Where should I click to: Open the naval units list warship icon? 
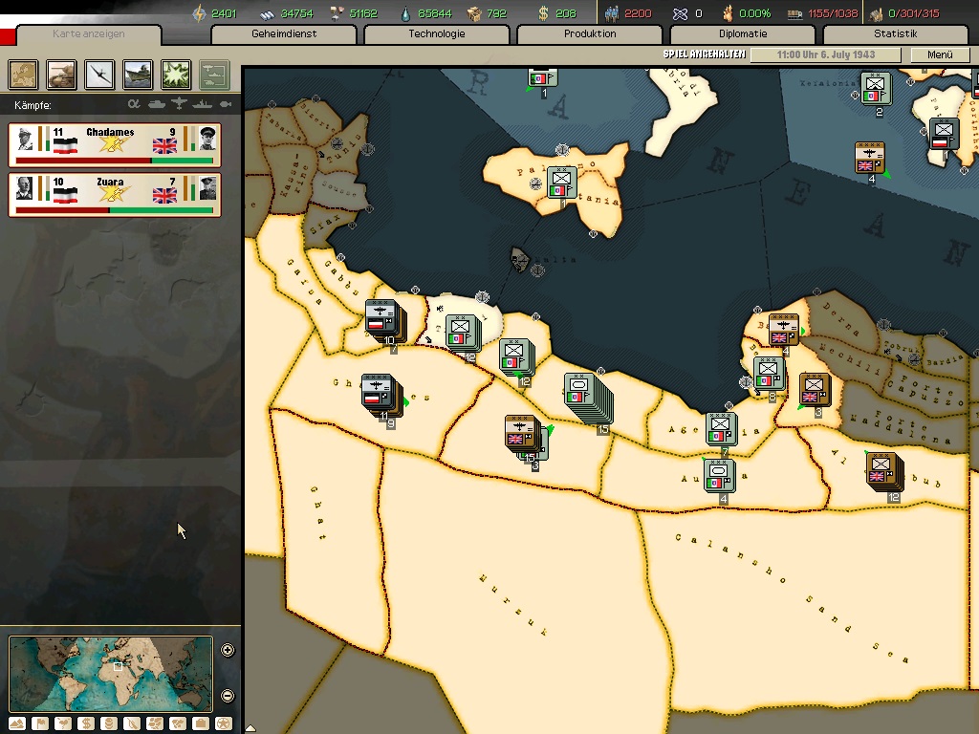(138, 75)
